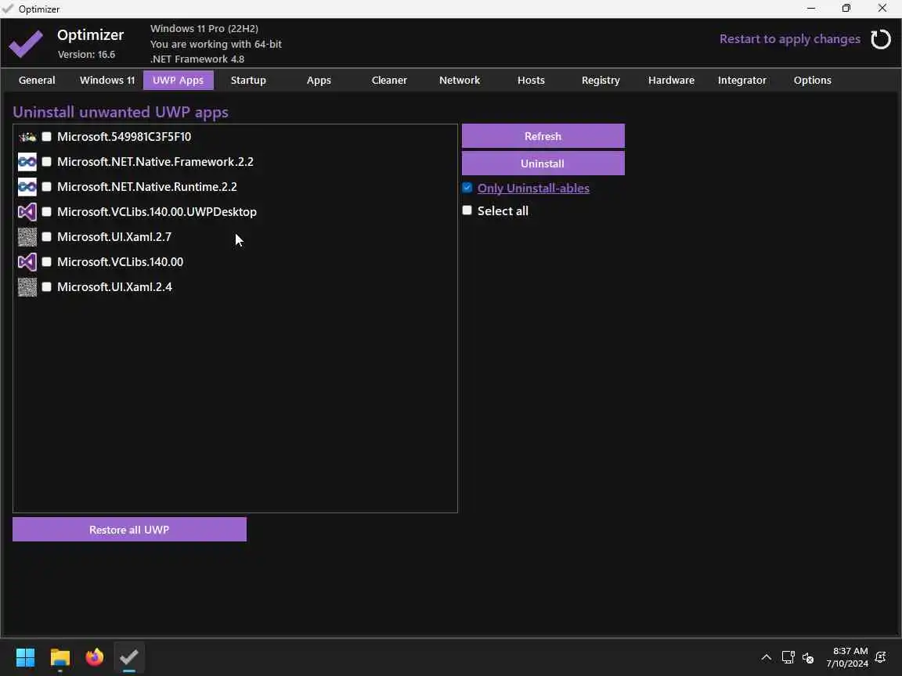Check Microsoft.NET.Native.Framework.2.2 checkbox
Viewport: 902px width, 676px height.
pos(47,162)
